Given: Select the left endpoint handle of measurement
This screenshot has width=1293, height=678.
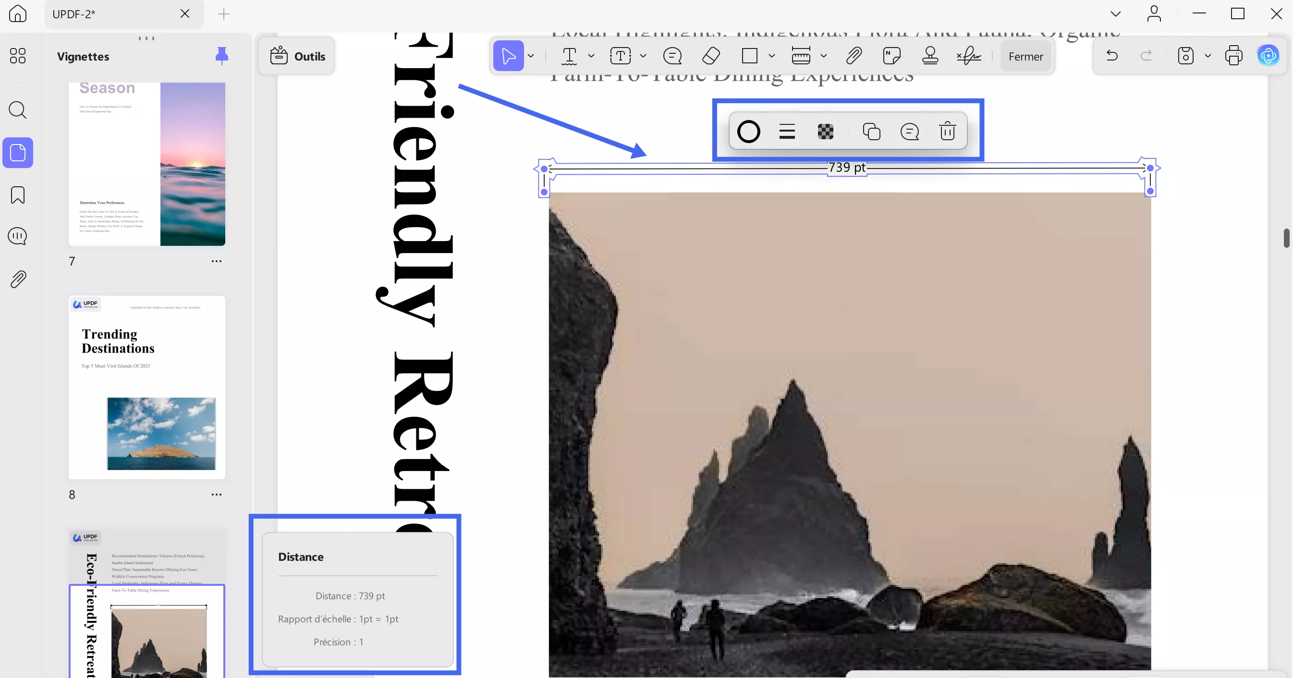Looking at the screenshot, I should click(544, 169).
